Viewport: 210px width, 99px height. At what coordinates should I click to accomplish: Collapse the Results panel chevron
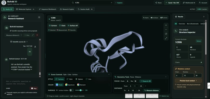pyautogui.click(x=204, y=17)
